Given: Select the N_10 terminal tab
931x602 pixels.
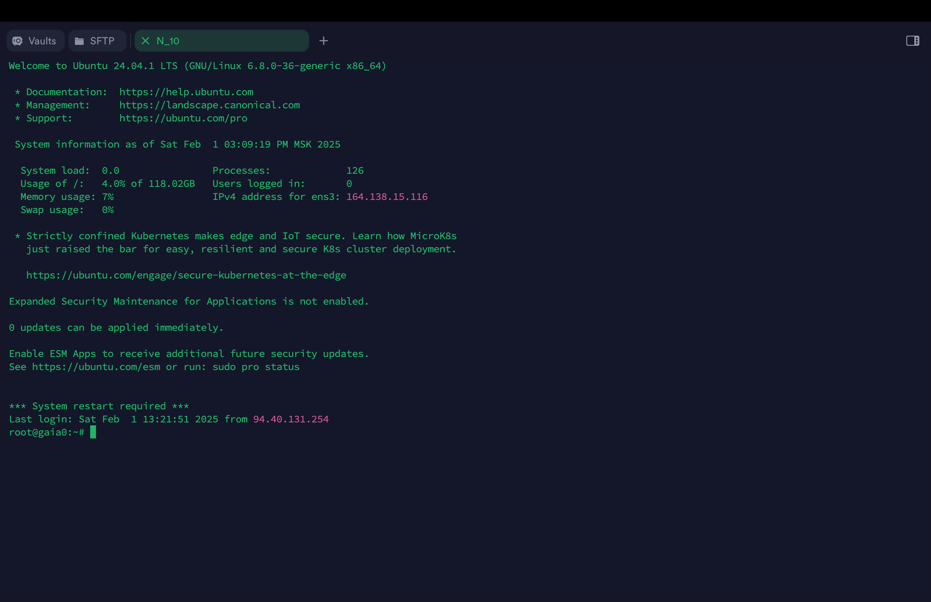Looking at the screenshot, I should (x=222, y=41).
